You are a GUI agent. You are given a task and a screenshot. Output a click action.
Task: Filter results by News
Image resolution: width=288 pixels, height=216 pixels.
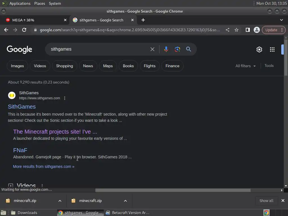(x=88, y=66)
